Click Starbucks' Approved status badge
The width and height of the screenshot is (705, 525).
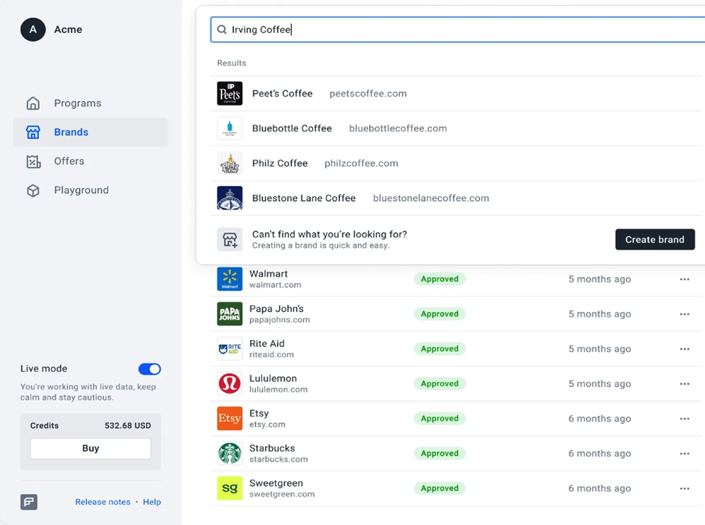440,453
